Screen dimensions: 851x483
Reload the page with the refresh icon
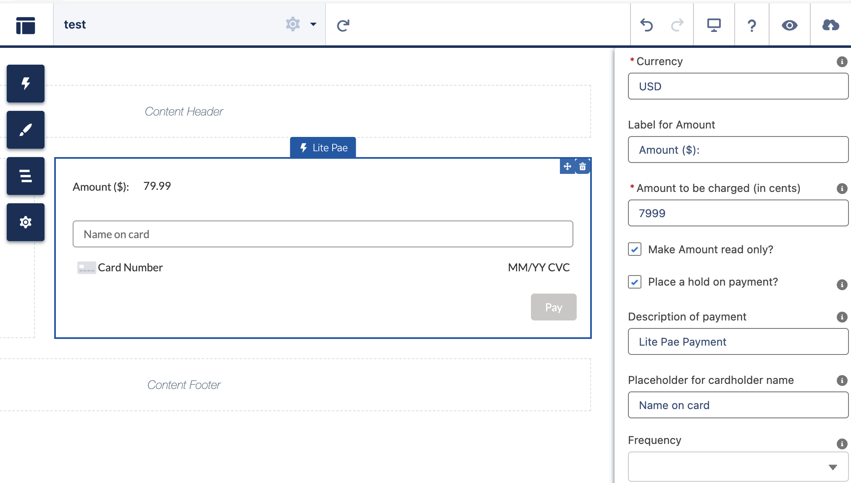pyautogui.click(x=343, y=25)
